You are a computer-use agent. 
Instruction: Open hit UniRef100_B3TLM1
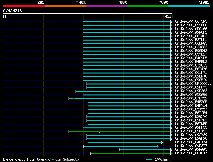coord(191,40)
